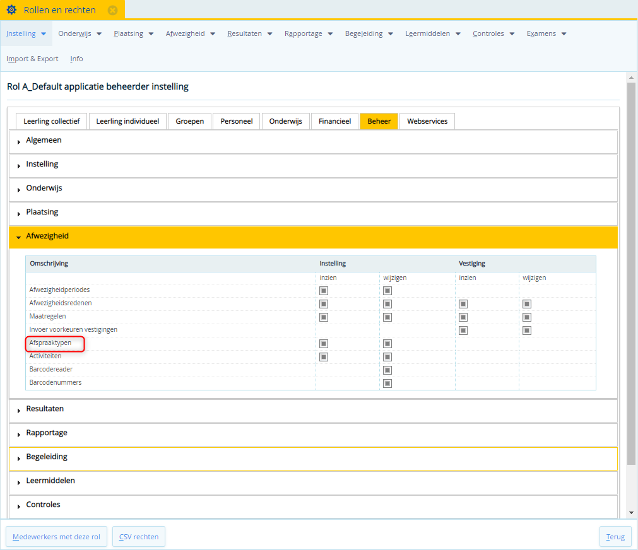
Task: Open the Rapportage top menu
Action: point(309,33)
